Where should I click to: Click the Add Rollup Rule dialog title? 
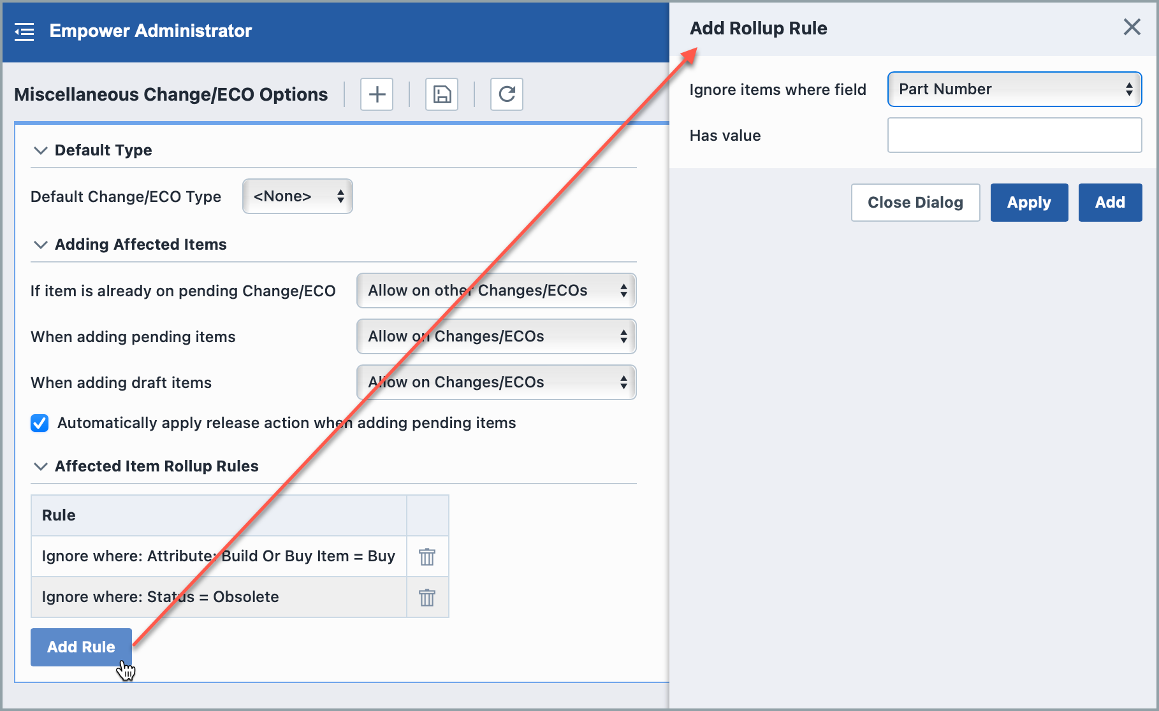tap(759, 28)
